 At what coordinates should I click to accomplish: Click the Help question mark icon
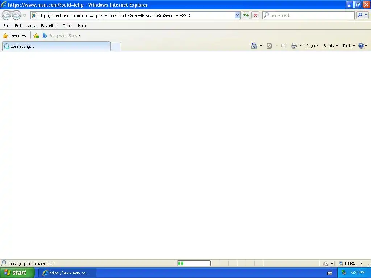tap(361, 46)
